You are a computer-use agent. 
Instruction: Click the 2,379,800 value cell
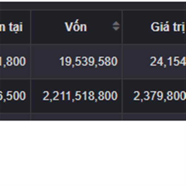click(159, 96)
